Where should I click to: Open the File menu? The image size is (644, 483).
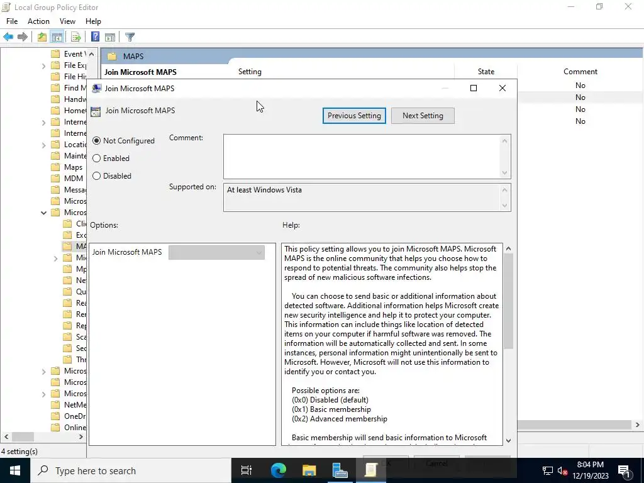click(12, 21)
